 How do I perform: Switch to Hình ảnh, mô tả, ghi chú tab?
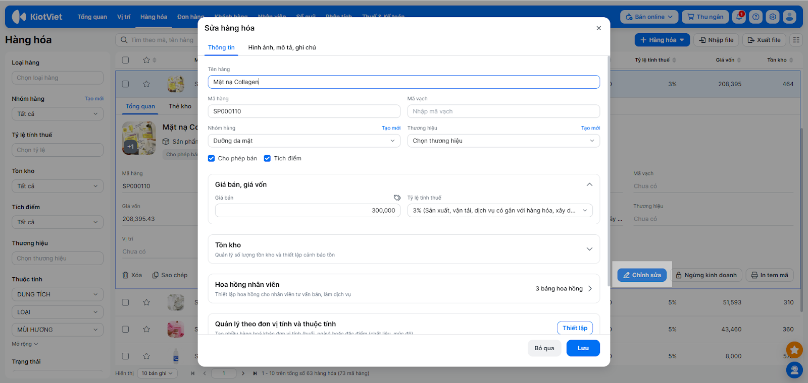(x=282, y=47)
